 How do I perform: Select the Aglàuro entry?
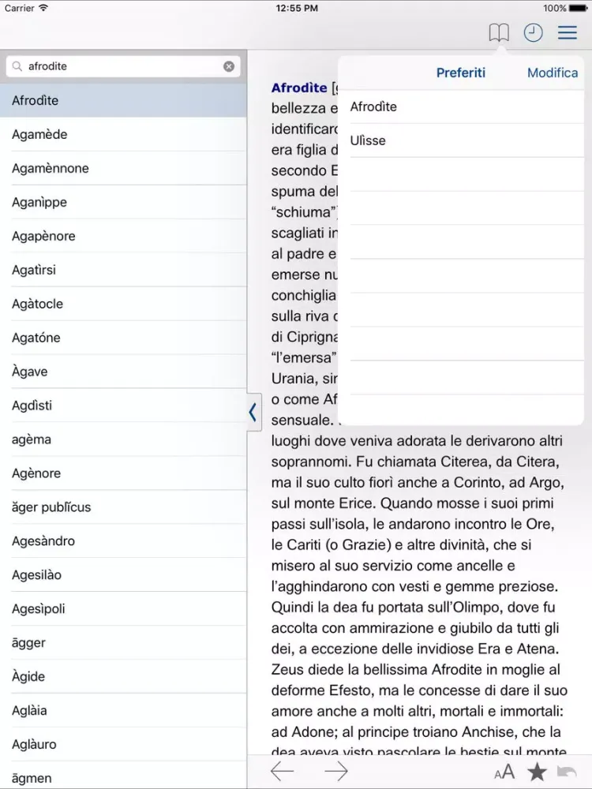tap(34, 744)
